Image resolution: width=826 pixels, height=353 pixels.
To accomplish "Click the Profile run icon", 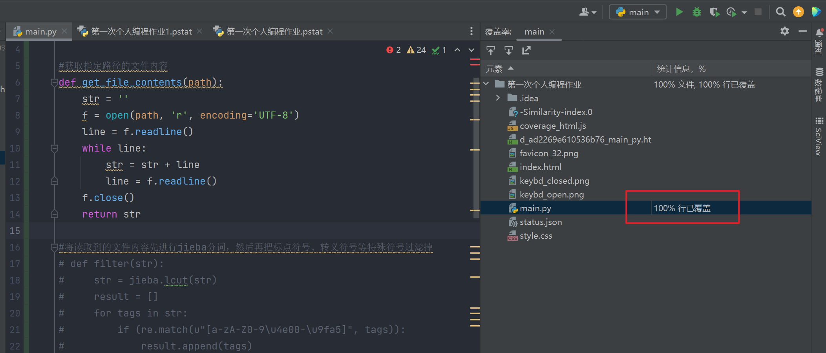I will [731, 12].
